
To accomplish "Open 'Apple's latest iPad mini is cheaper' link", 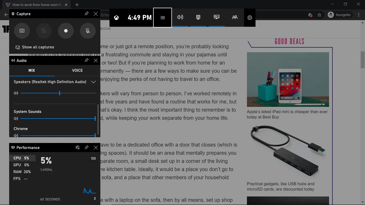I will pyautogui.click(x=287, y=114).
